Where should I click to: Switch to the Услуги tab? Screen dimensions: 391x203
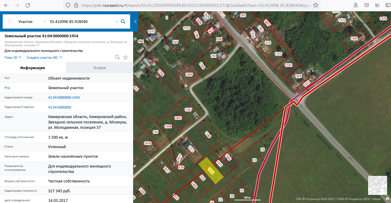point(99,68)
